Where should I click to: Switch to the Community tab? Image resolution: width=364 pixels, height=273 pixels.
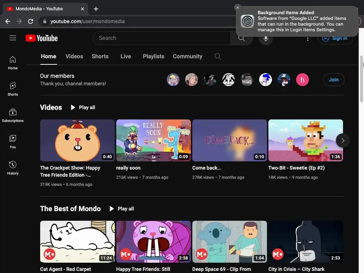coord(188,57)
